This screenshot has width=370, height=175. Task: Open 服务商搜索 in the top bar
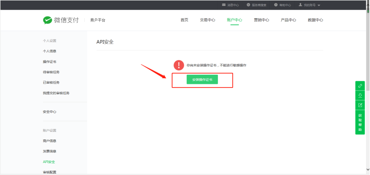[259, 5]
